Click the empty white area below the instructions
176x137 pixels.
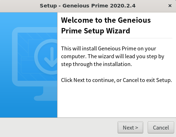[x=117, y=100]
